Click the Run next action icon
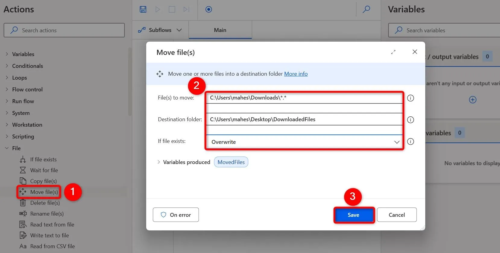The height and width of the screenshot is (253, 500). [x=186, y=9]
